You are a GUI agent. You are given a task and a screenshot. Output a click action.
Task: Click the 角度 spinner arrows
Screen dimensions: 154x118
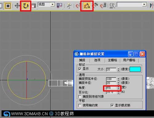click(x=118, y=88)
